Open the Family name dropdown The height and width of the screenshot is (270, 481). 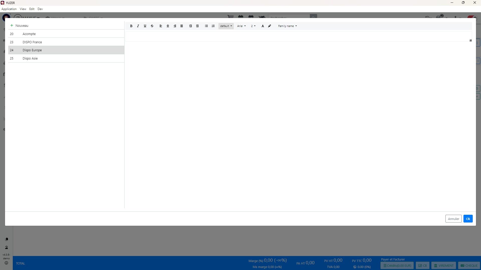click(287, 26)
